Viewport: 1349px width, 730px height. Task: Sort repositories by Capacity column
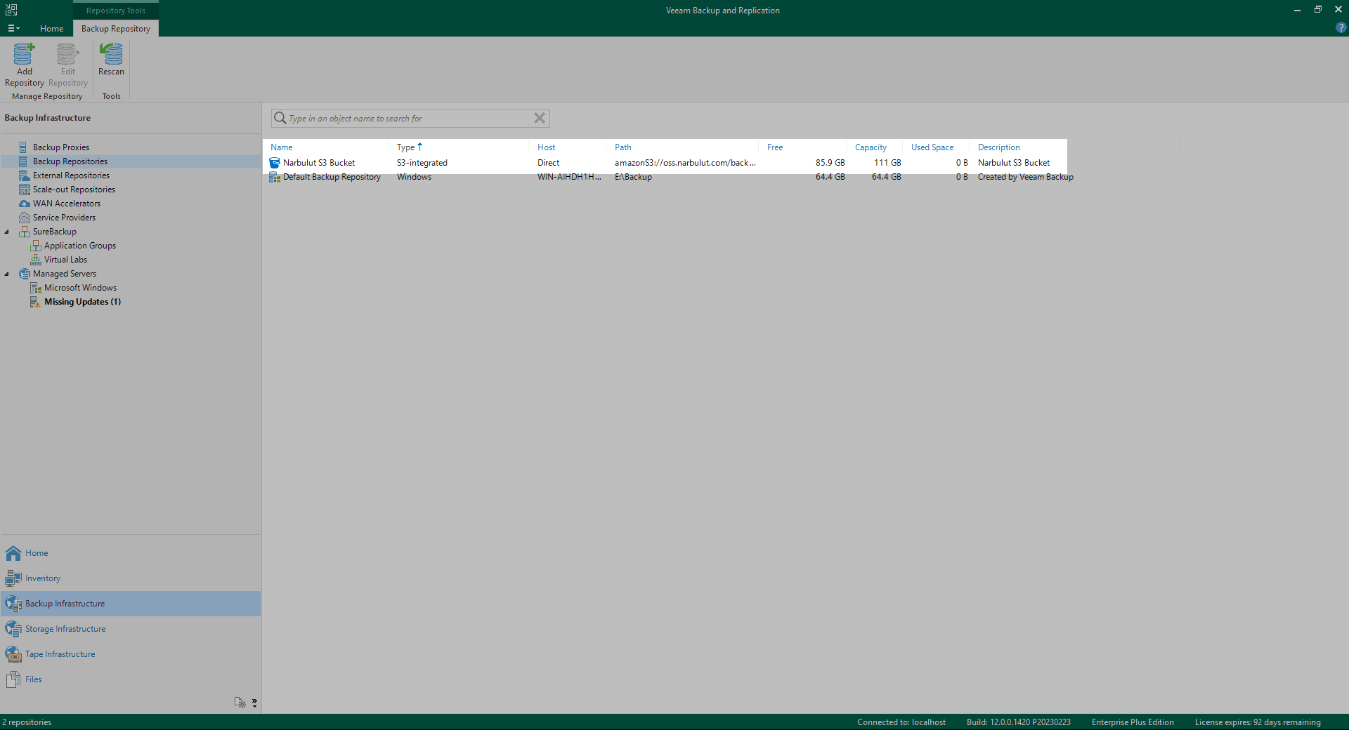(870, 147)
